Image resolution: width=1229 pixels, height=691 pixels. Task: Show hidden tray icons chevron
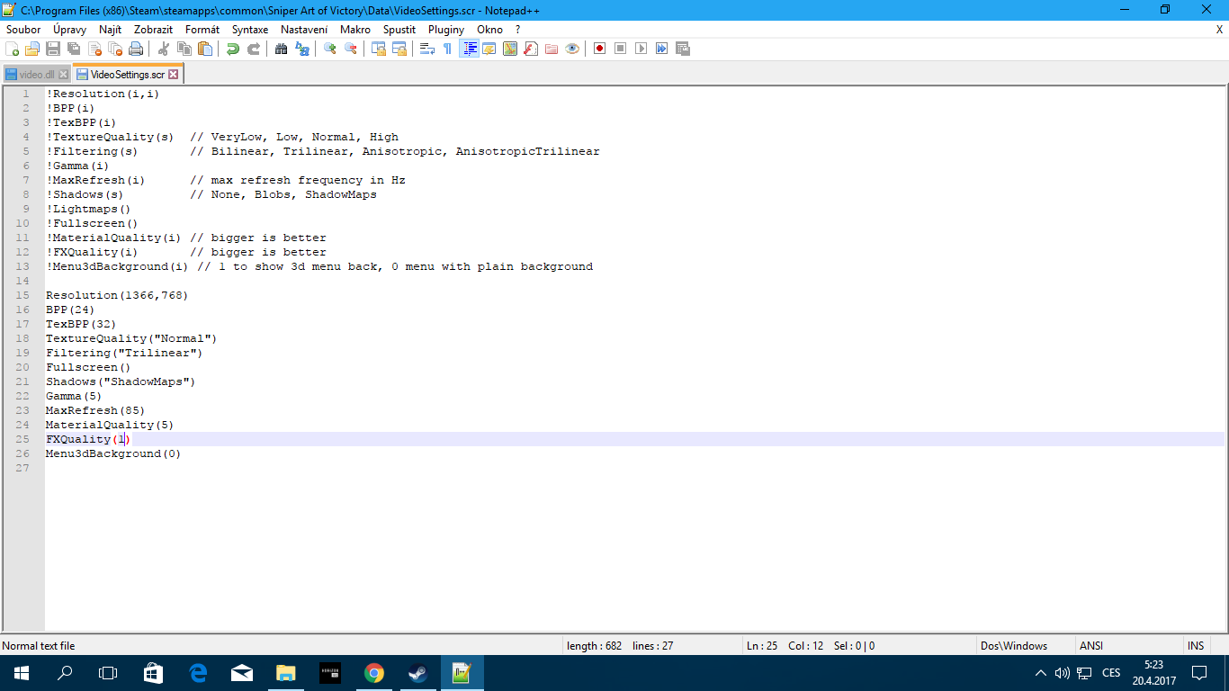[x=1041, y=673]
